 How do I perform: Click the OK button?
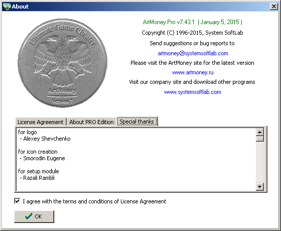point(34,216)
